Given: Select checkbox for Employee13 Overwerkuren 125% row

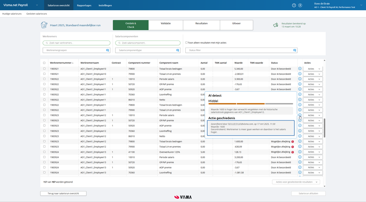Looking at the screenshot, I should [x=44, y=152].
